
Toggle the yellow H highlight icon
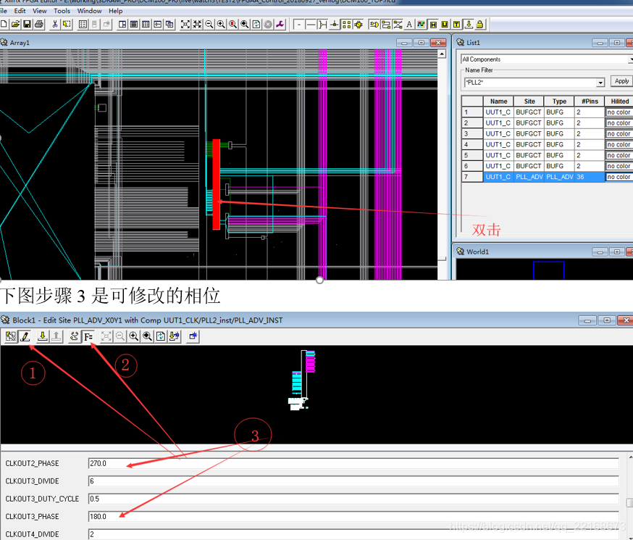(x=433, y=24)
